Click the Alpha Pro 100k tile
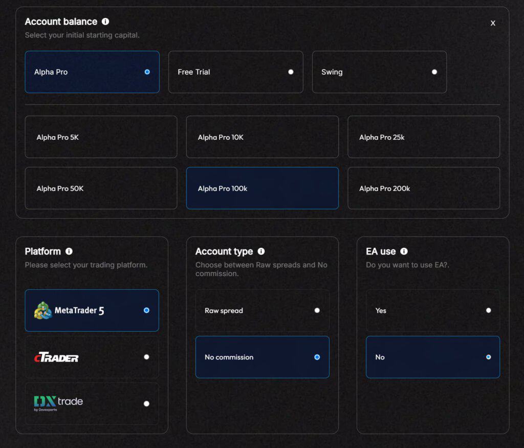The height and width of the screenshot is (448, 524). (x=262, y=188)
